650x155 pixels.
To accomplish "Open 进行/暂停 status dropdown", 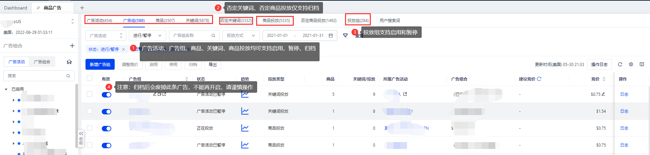I will coord(148,36).
